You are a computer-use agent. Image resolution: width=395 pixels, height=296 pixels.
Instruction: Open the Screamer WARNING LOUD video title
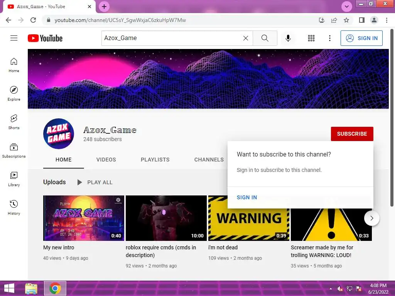point(322,251)
